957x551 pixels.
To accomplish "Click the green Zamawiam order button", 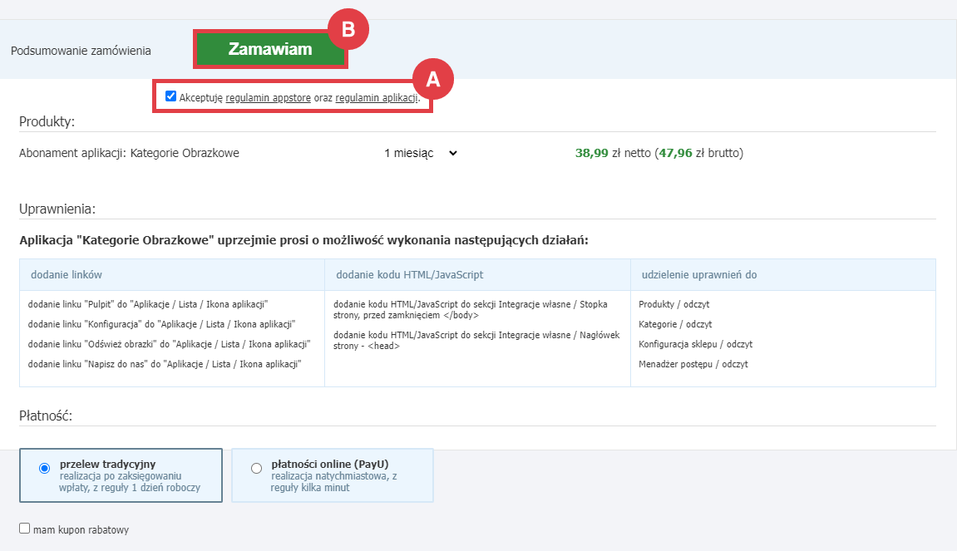I will coord(269,49).
